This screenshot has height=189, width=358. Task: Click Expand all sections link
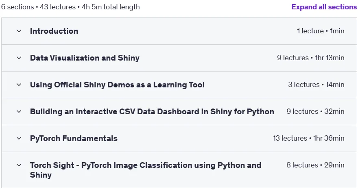click(324, 7)
